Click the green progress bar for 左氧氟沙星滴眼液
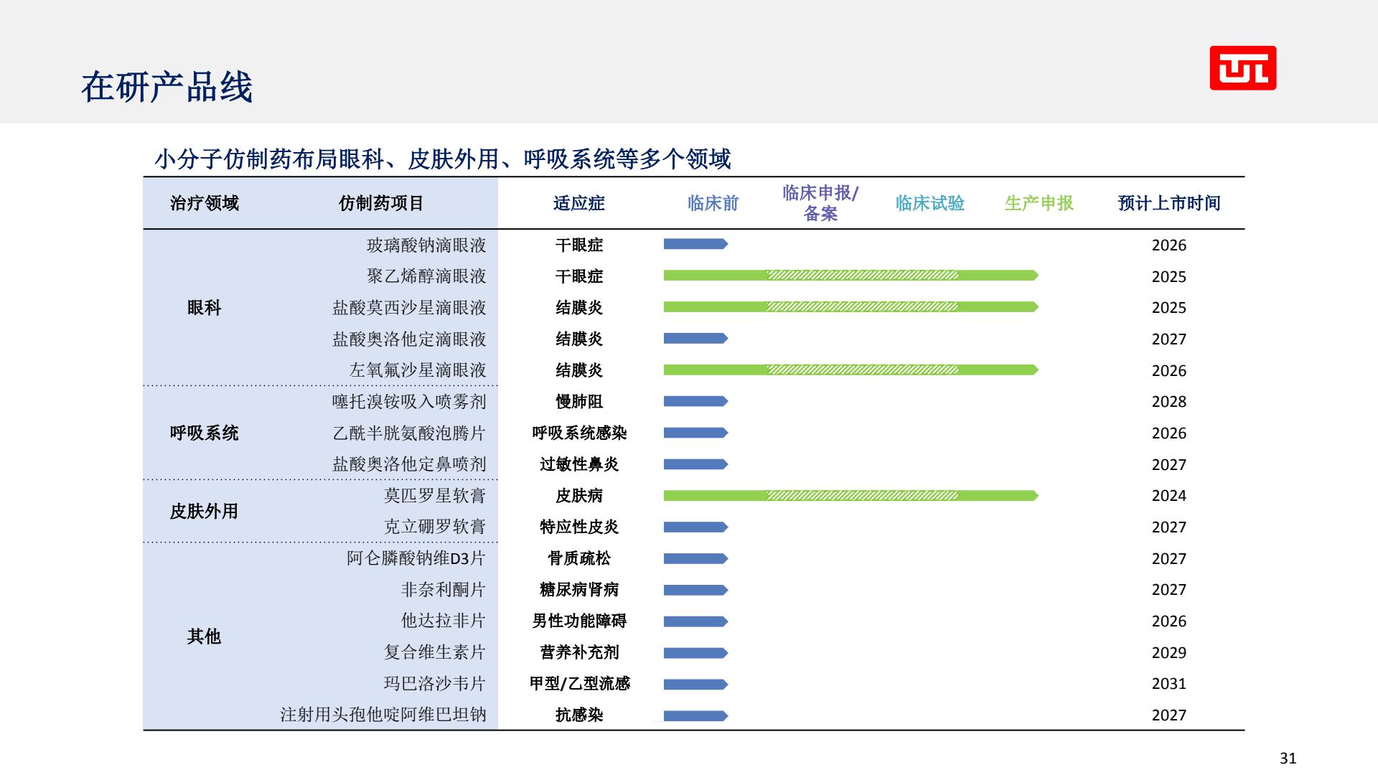The image size is (1378, 775). [x=850, y=370]
